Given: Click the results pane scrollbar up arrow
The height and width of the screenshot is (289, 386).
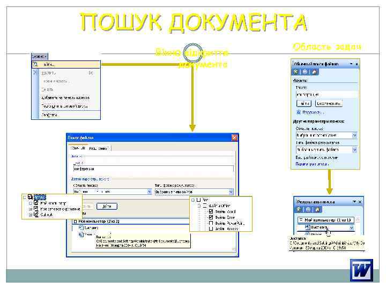Looking at the screenshot, I should click(x=358, y=219).
